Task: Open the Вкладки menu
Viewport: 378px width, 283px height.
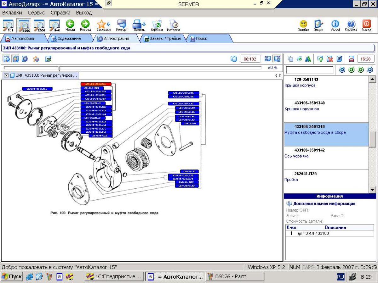Action: tap(12, 13)
